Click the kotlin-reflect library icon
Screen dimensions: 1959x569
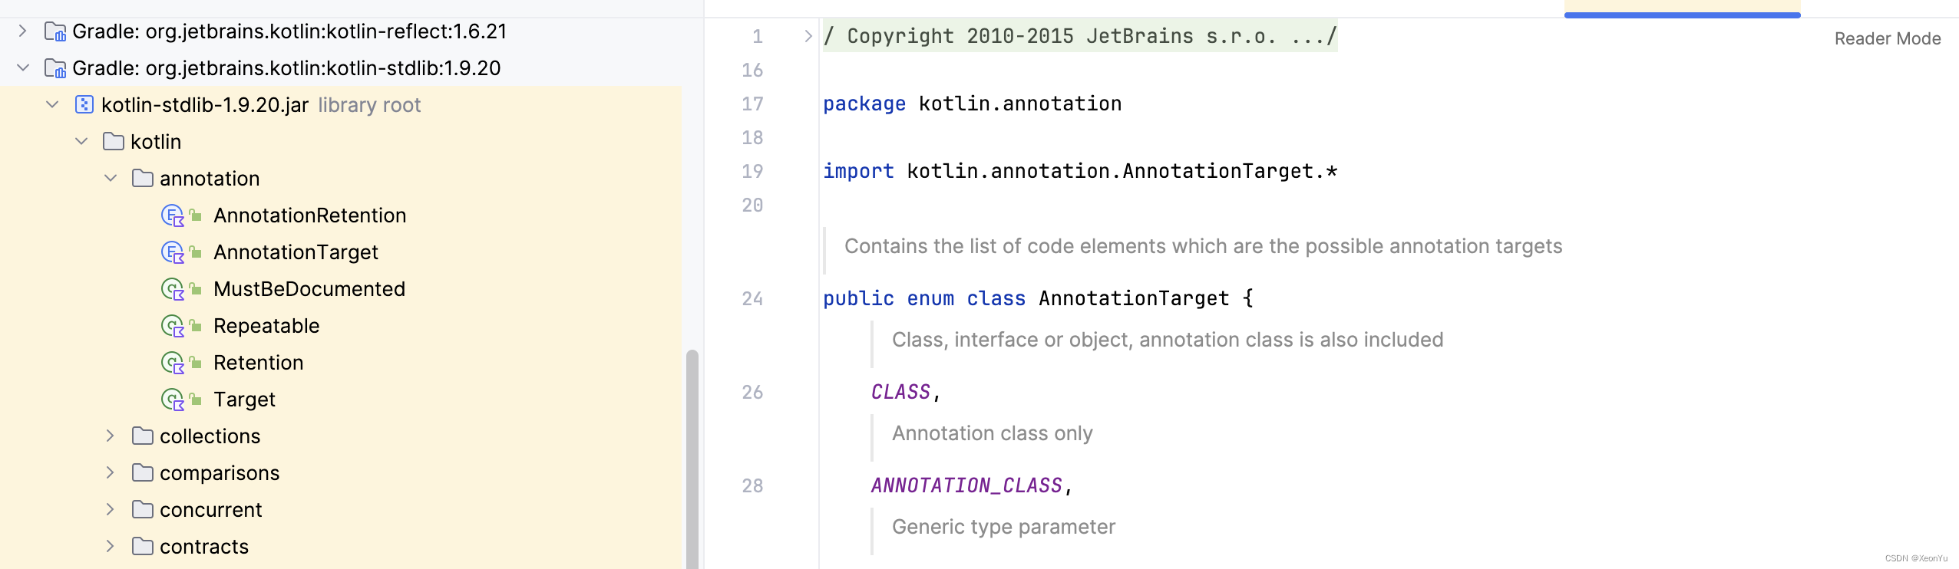[55, 31]
